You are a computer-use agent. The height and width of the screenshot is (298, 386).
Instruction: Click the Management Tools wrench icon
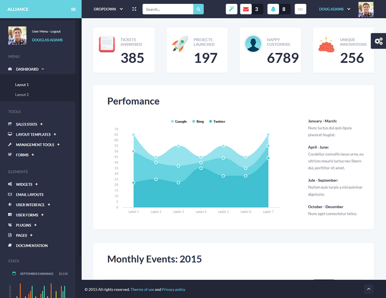10,144
